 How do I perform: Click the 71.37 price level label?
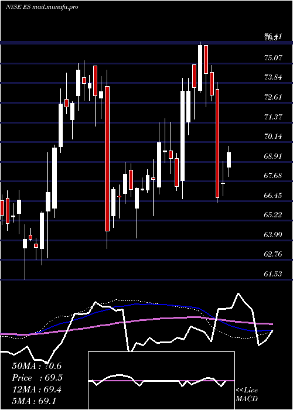tap(274, 117)
